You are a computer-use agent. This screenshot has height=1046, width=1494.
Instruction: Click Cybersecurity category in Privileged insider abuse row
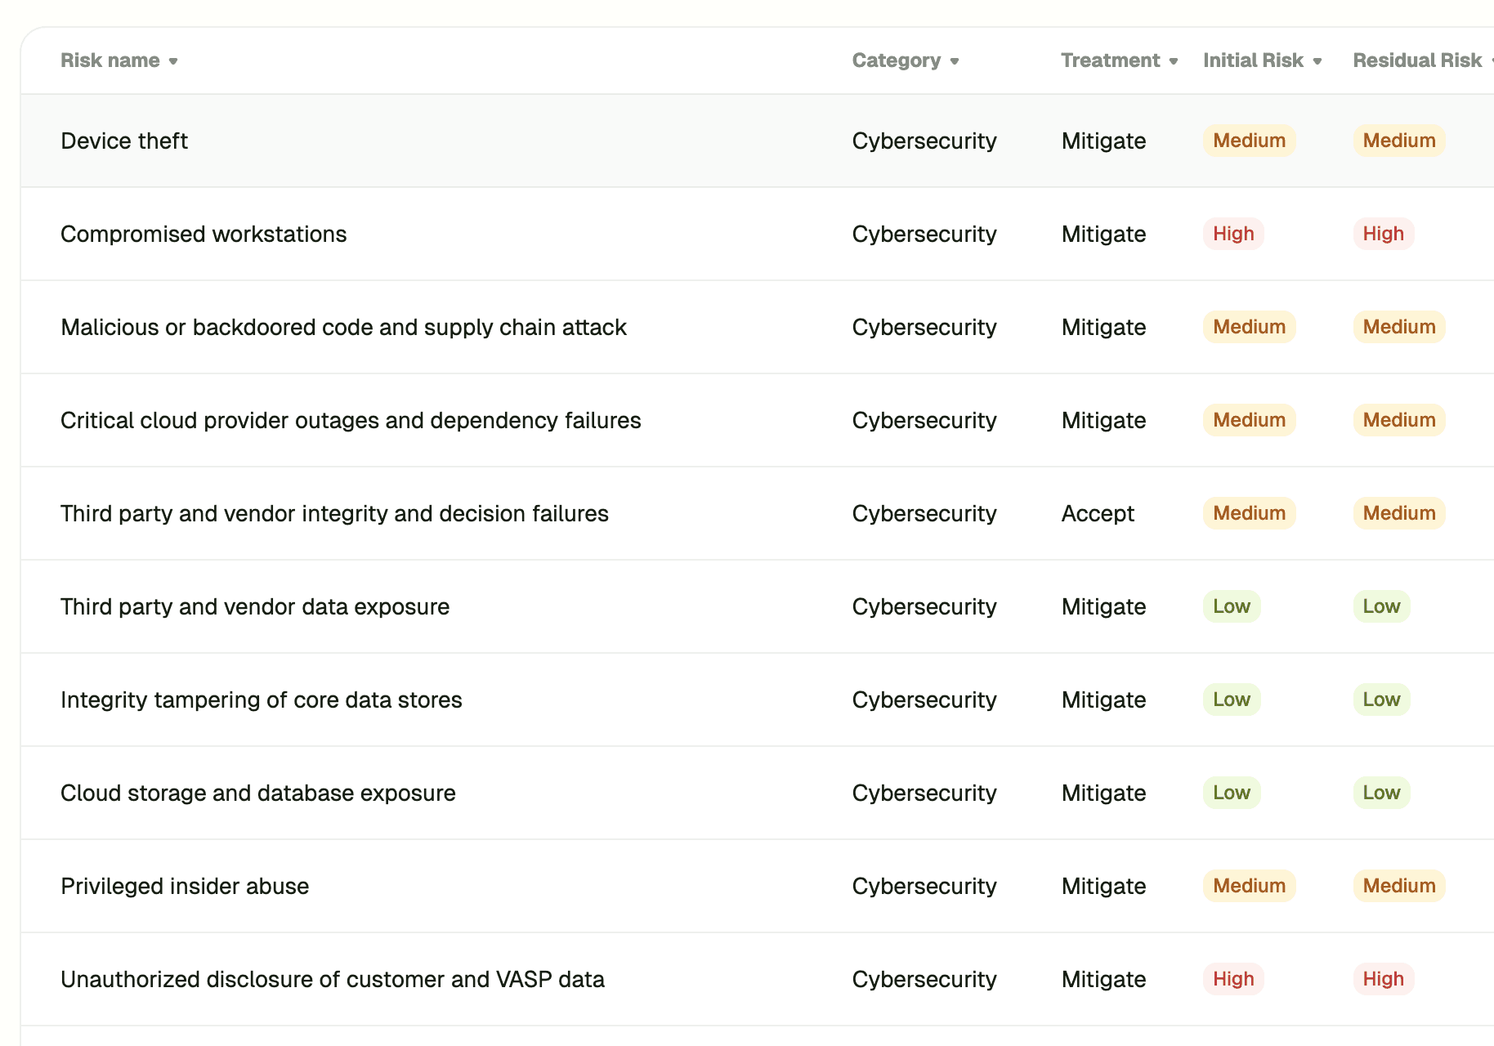(924, 886)
